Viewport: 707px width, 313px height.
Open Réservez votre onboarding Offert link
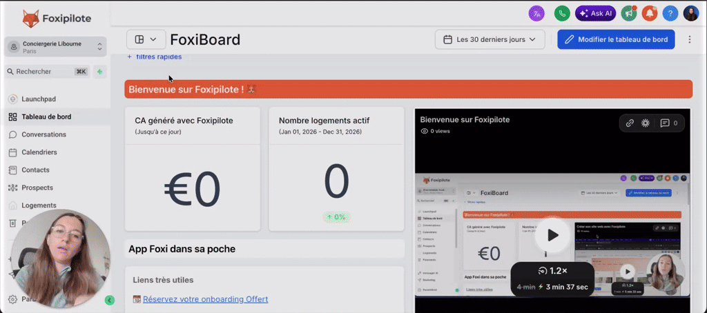point(205,299)
